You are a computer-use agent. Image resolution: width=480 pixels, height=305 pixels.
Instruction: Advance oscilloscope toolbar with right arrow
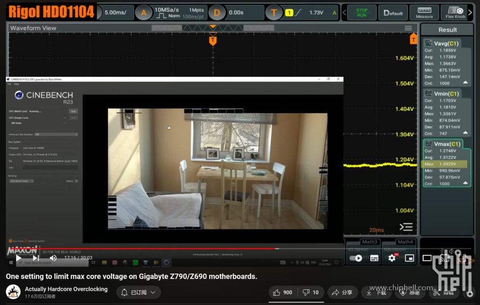[x=471, y=13]
